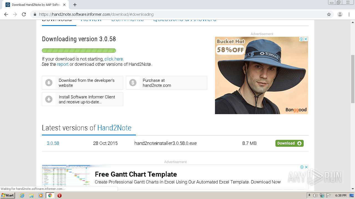This screenshot has width=355, height=199.
Task: Click red security icon in taskbar
Action: click(x=59, y=195)
